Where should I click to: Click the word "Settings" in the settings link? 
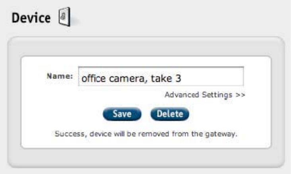coord(217,95)
